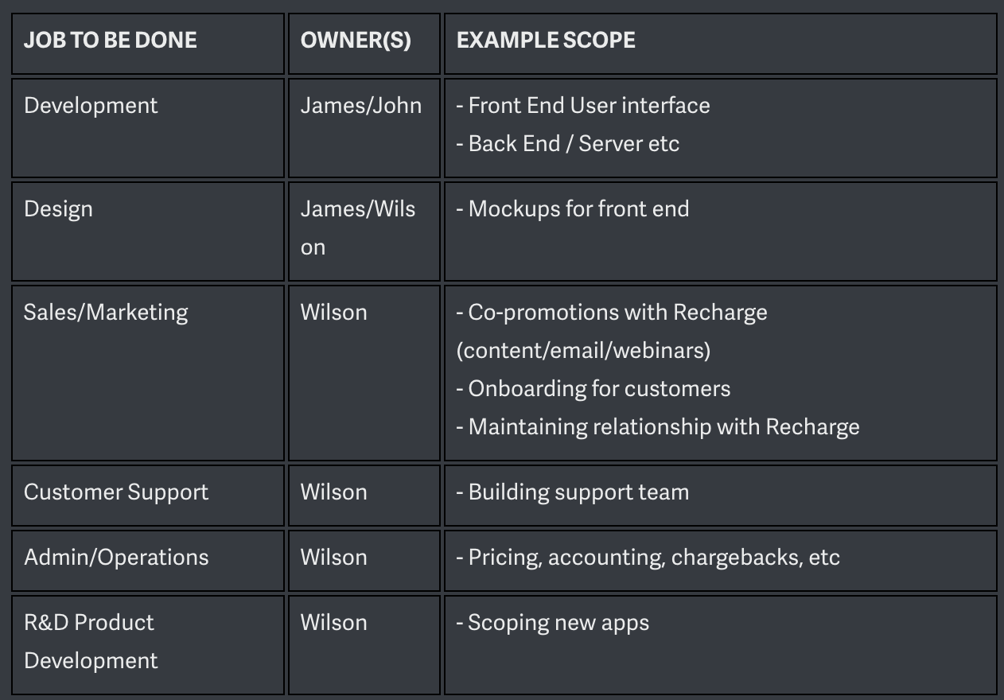Select the Development job cell
The height and width of the screenshot is (700, 1004).
148,128
